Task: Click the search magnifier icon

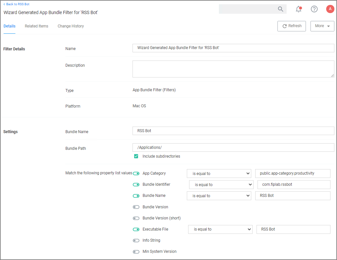Action: (x=280, y=9)
